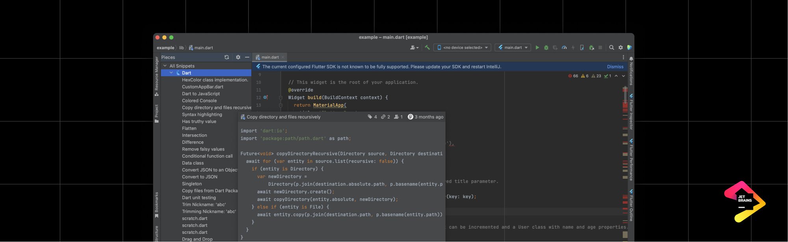Image resolution: width=788 pixels, height=242 pixels.
Task: Select the Singleton snippet
Action: (192, 184)
